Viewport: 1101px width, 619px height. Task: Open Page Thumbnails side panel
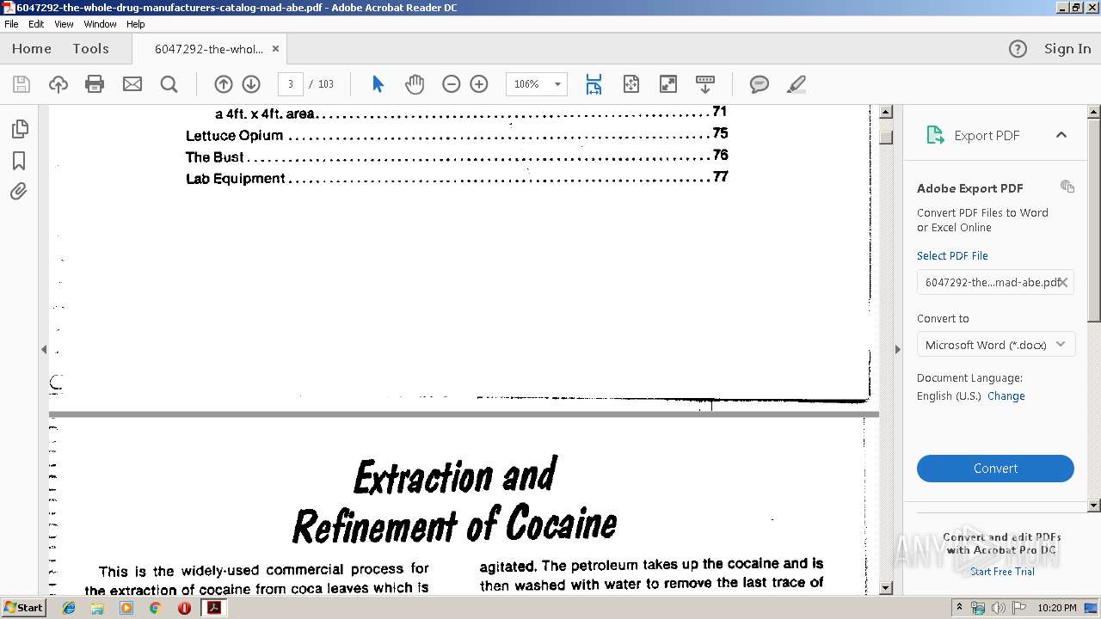click(19, 129)
